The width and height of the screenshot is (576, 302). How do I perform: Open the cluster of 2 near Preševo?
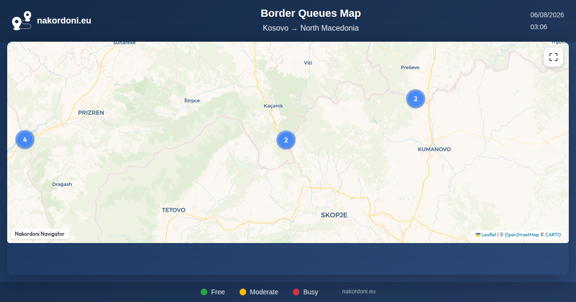click(416, 99)
